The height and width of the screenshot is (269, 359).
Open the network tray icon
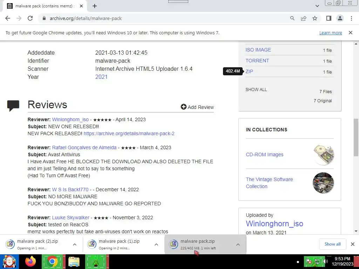coord(317,261)
